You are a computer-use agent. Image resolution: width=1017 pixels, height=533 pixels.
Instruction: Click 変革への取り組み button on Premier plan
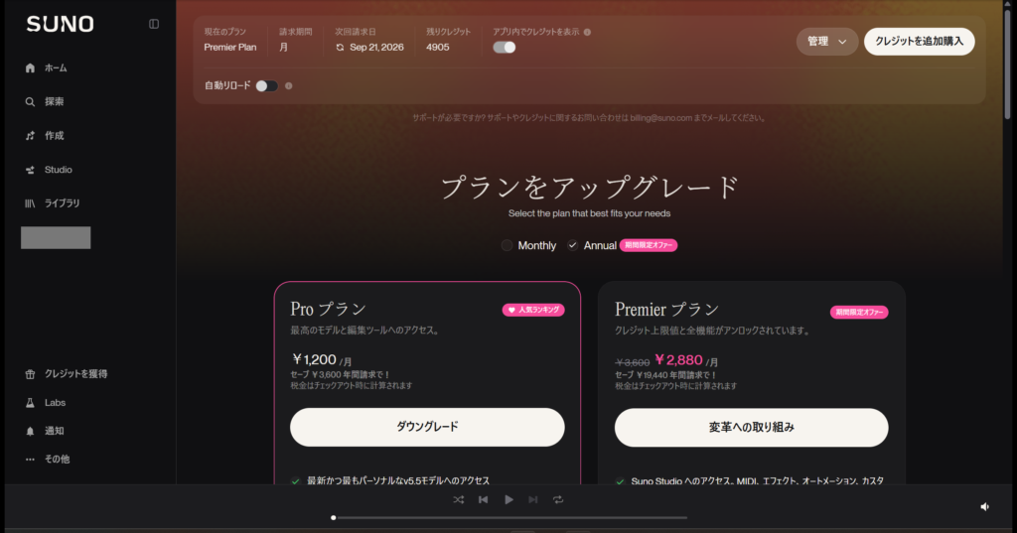click(751, 428)
